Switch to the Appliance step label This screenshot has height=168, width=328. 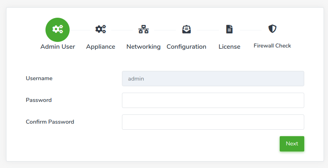click(x=101, y=47)
